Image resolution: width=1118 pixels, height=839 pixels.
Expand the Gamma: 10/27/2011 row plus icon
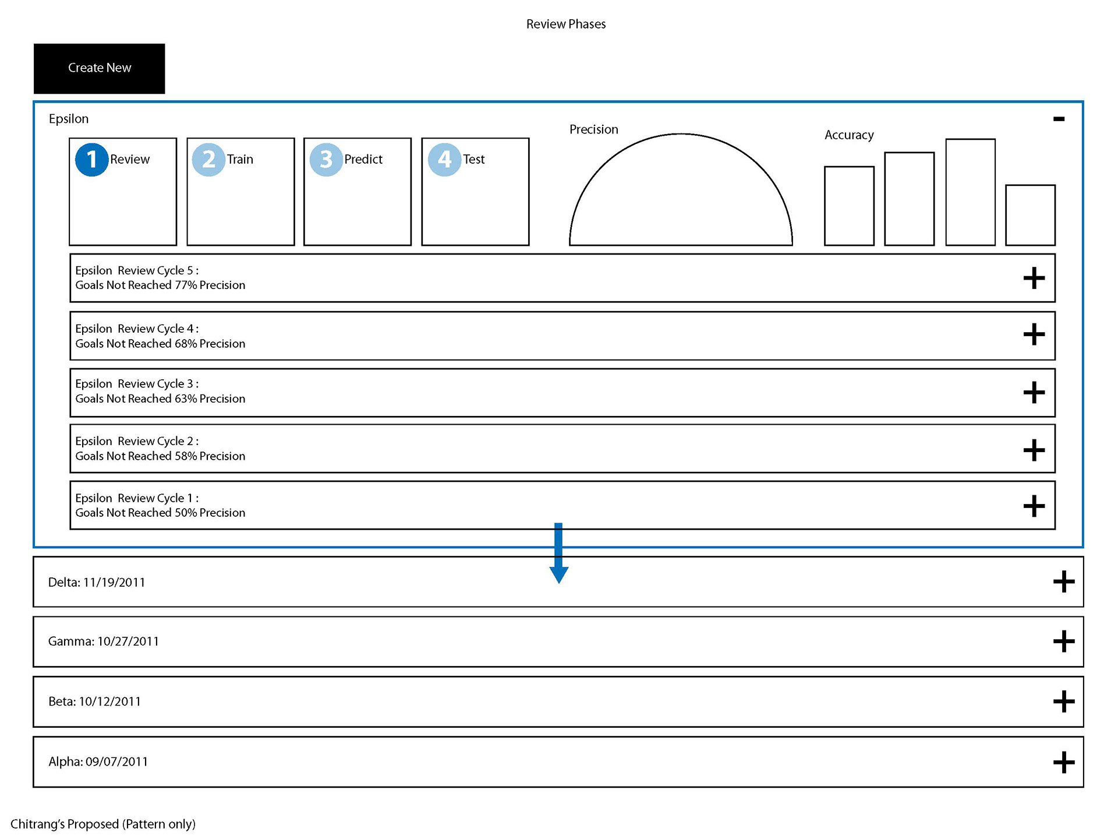coord(1063,641)
